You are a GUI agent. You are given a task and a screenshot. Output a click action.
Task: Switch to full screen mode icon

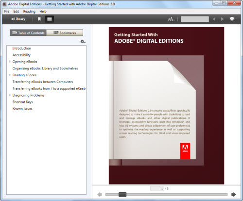232,19
